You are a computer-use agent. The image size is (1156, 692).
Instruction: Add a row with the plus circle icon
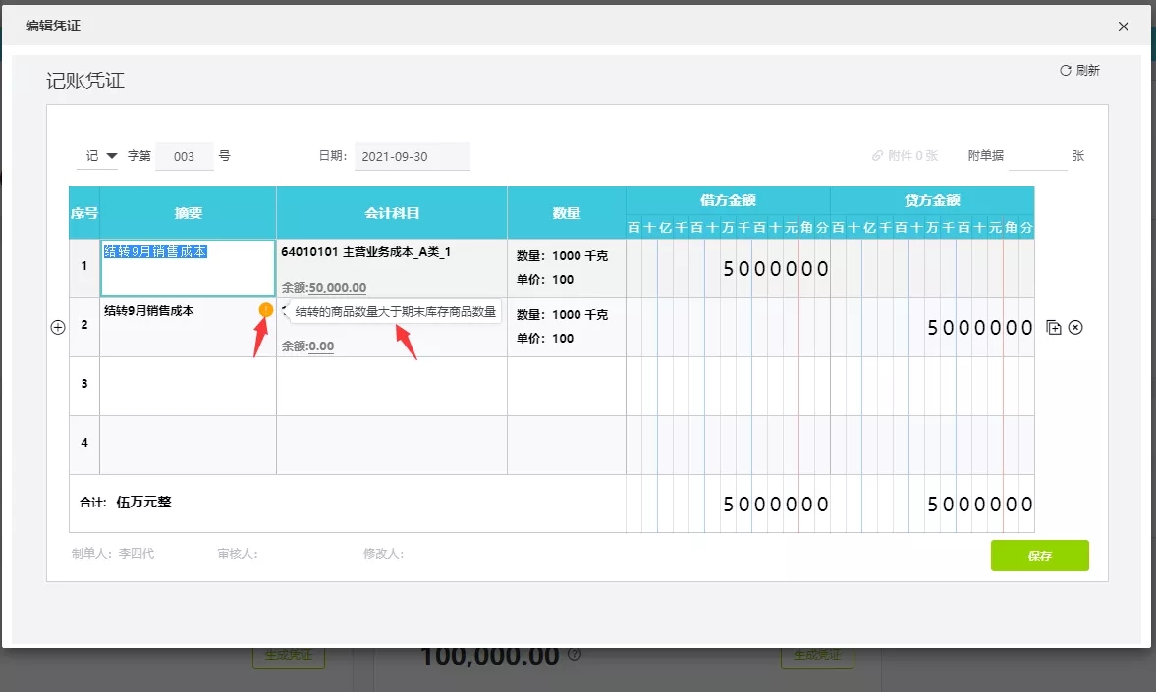(x=58, y=327)
